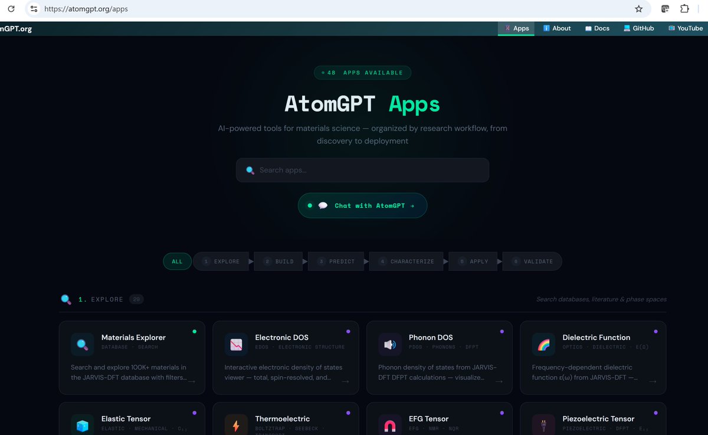The height and width of the screenshot is (435, 708).
Task: Open the Thermoelectric lightning bolt icon
Action: 236,425
